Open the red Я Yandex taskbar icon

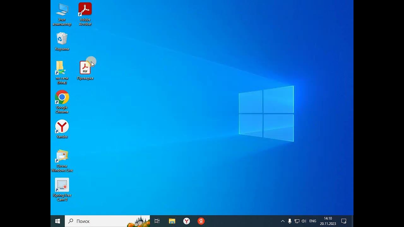pyautogui.click(x=201, y=221)
